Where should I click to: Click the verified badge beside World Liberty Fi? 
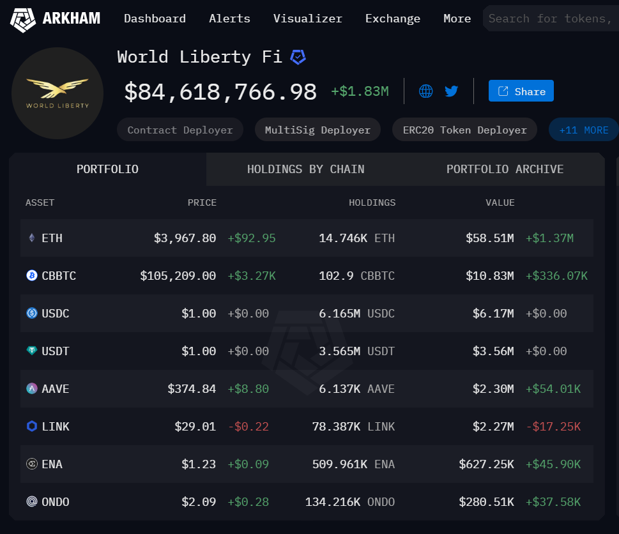click(298, 57)
